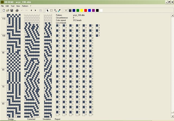Viewport: 174px width, 121px height.
Task: Click the Design label under the first pattern
Action: point(11,119)
